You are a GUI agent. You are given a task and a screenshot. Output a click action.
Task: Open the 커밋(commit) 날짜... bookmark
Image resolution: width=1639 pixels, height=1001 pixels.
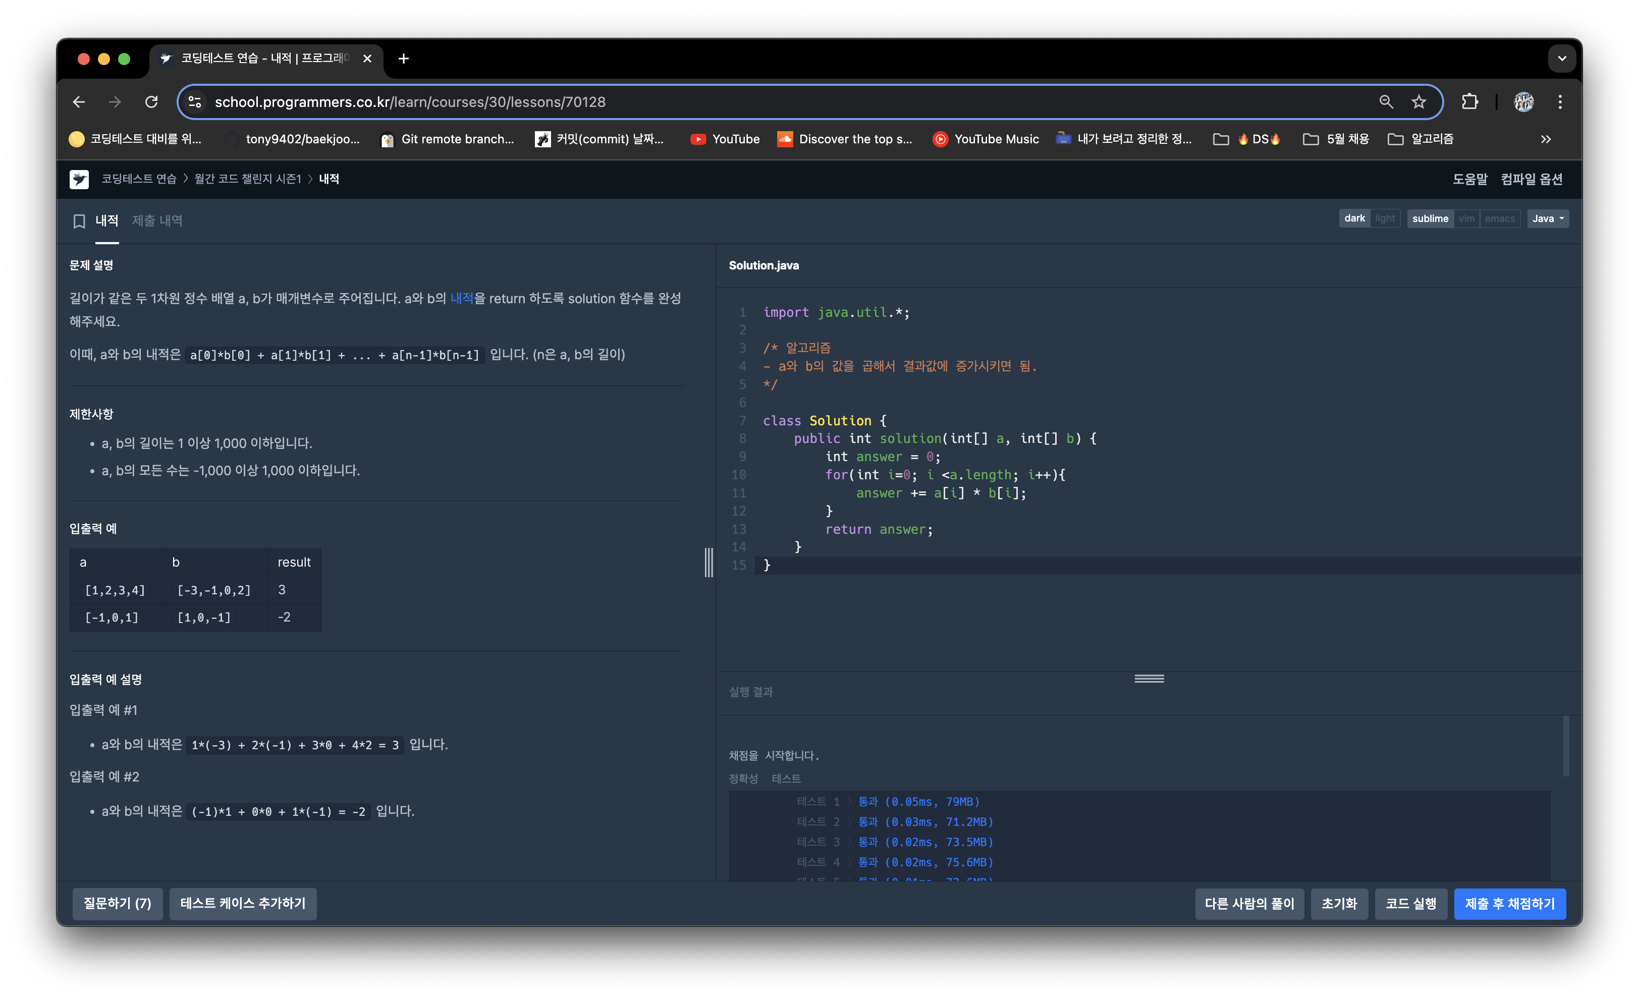tap(599, 139)
